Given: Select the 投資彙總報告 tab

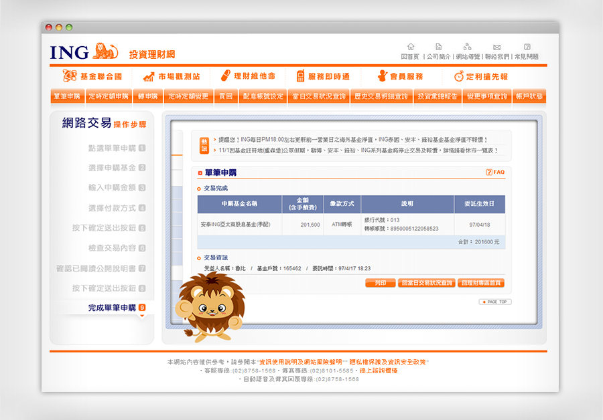Looking at the screenshot, I should point(438,96).
